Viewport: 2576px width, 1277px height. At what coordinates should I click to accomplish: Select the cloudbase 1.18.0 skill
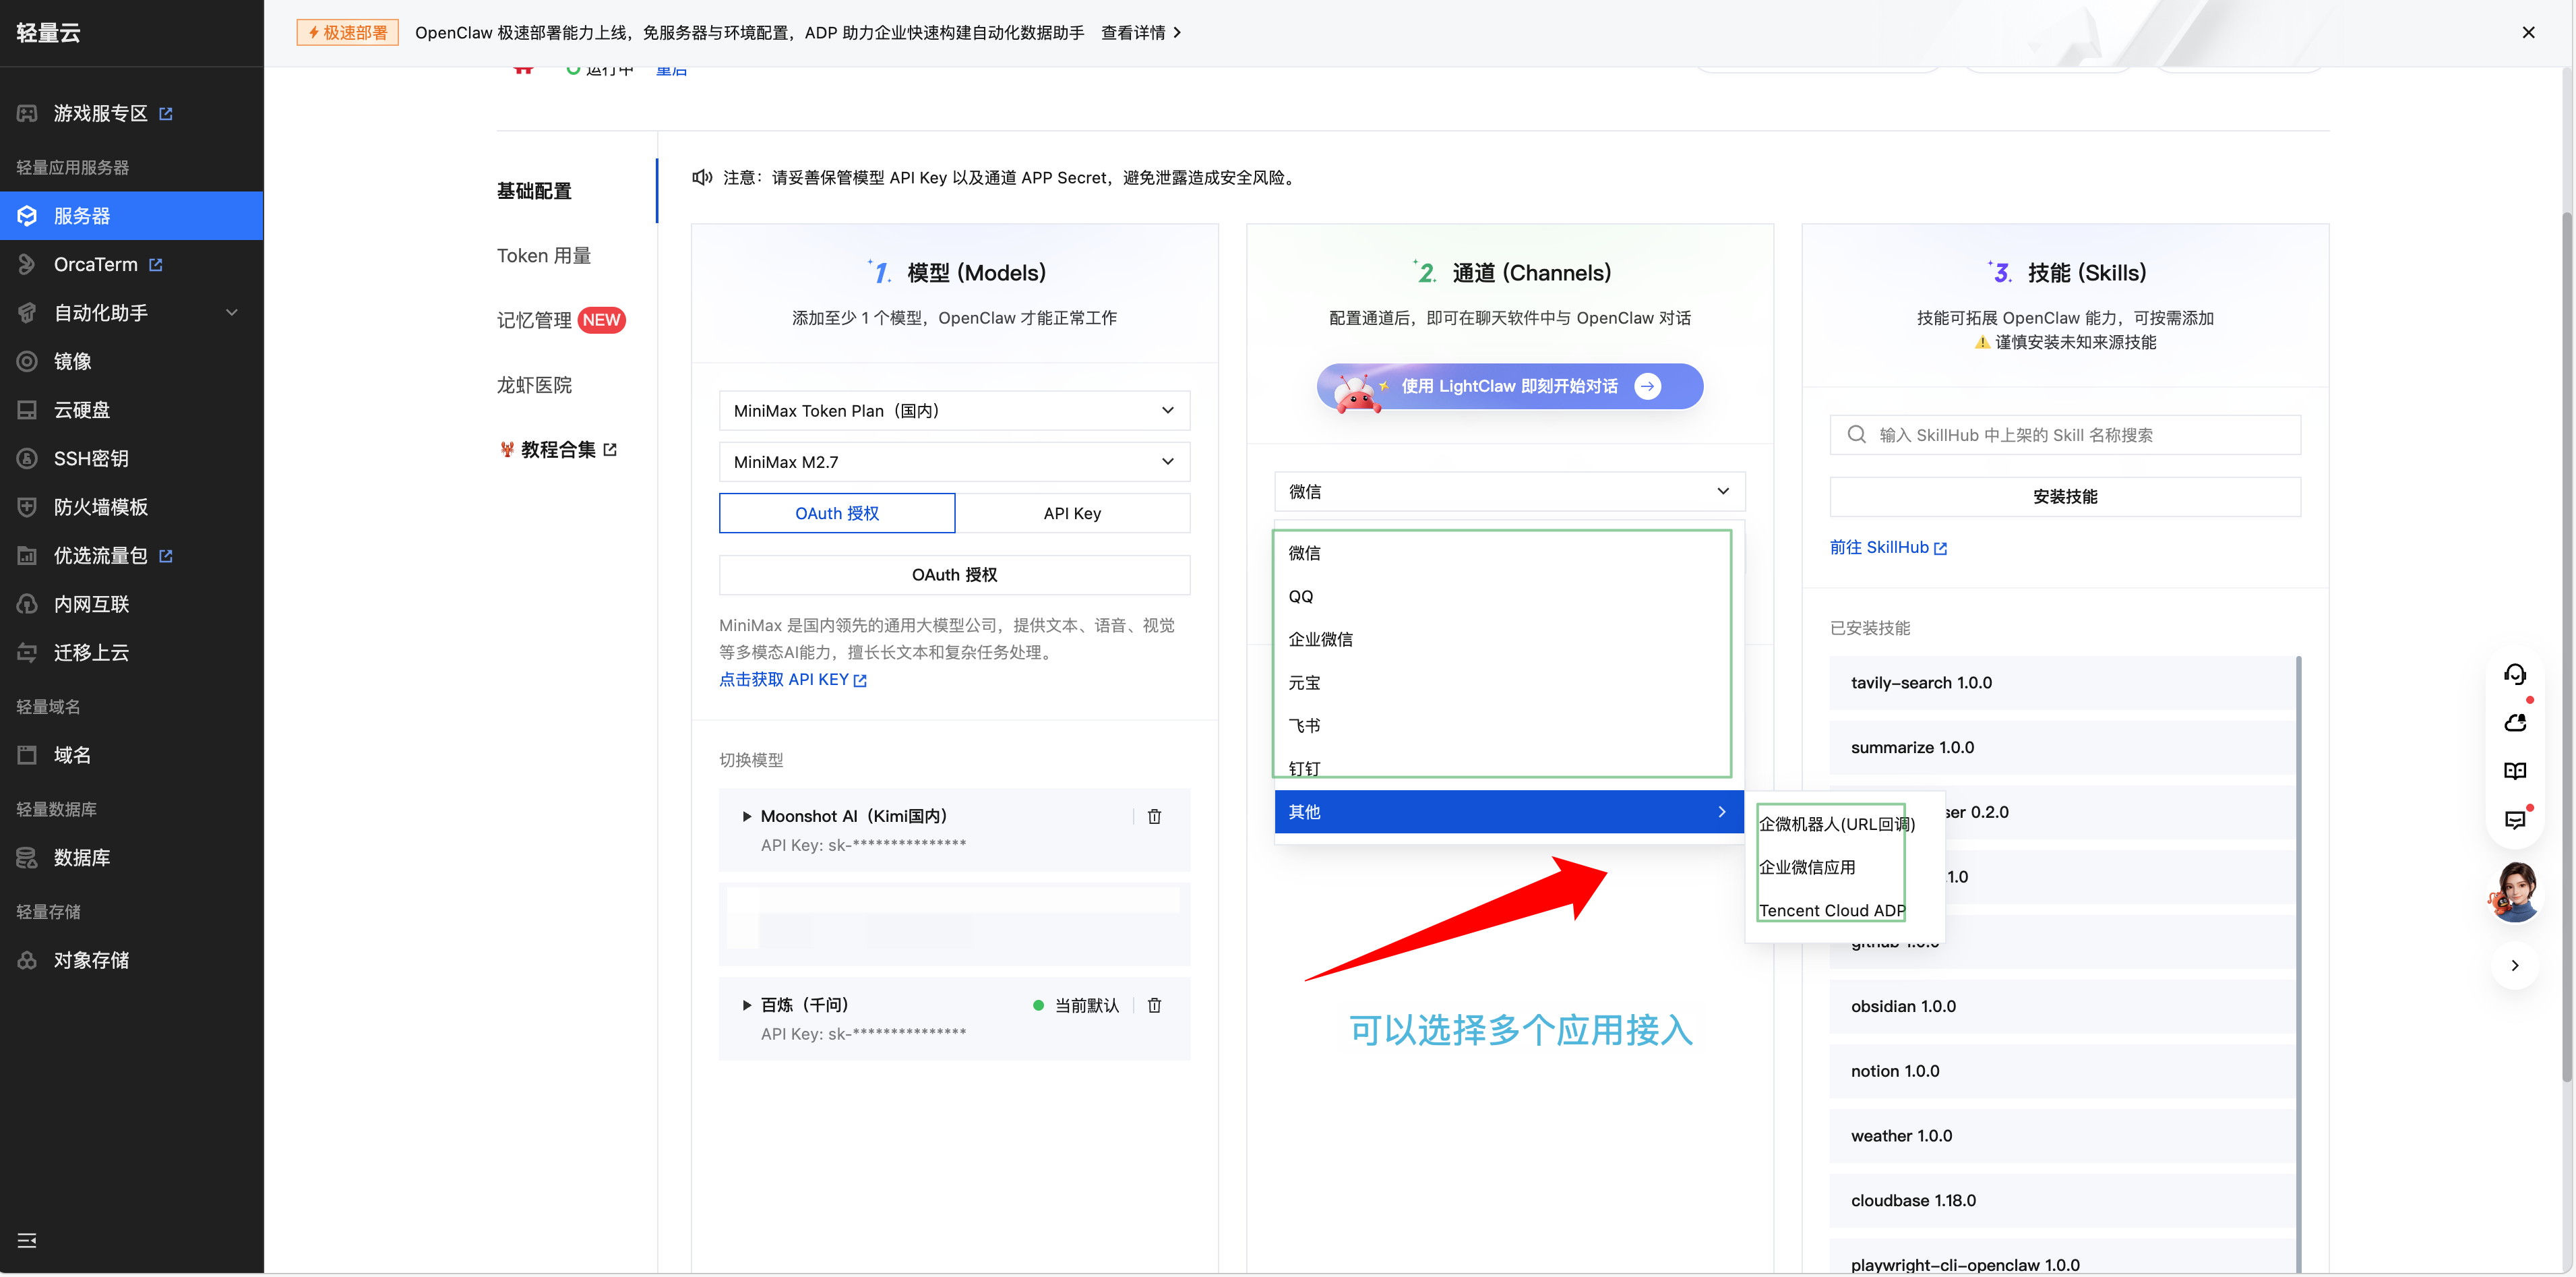[2062, 1201]
